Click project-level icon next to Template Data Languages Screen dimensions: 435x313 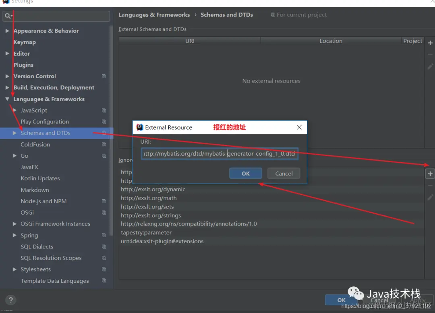pyautogui.click(x=104, y=280)
